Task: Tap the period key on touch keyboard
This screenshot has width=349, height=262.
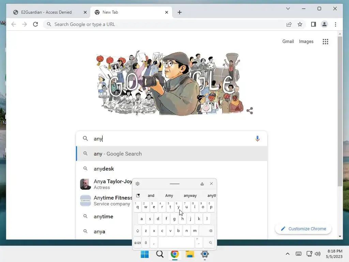Action: pyautogui.click(x=199, y=243)
